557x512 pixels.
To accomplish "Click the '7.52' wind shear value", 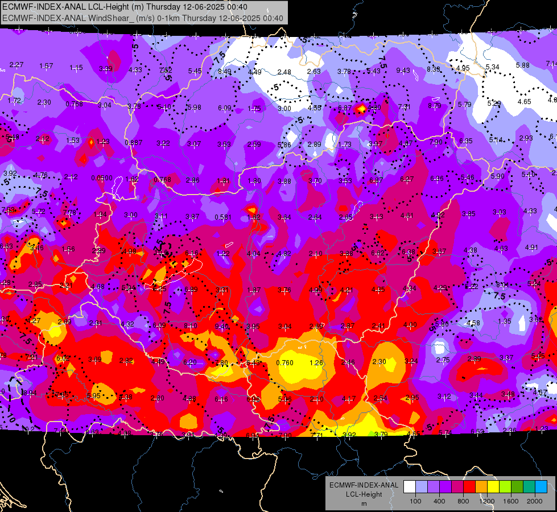I will (x=166, y=71).
